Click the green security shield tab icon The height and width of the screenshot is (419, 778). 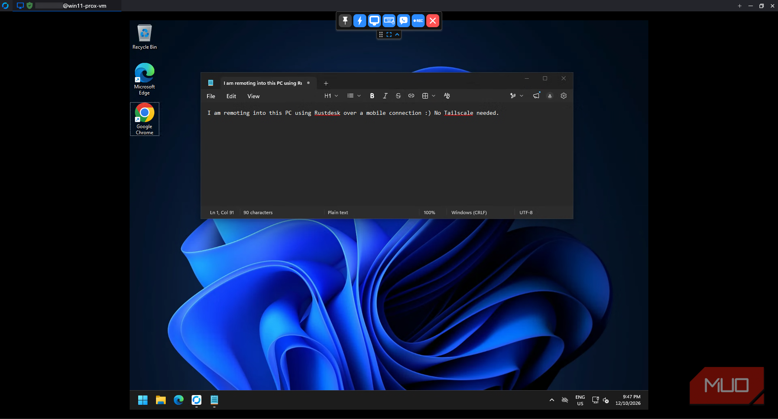pos(30,6)
